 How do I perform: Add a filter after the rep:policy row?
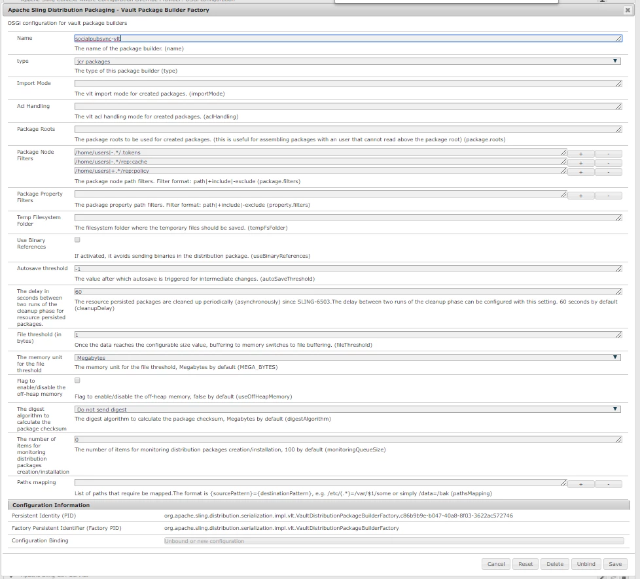[581, 172]
